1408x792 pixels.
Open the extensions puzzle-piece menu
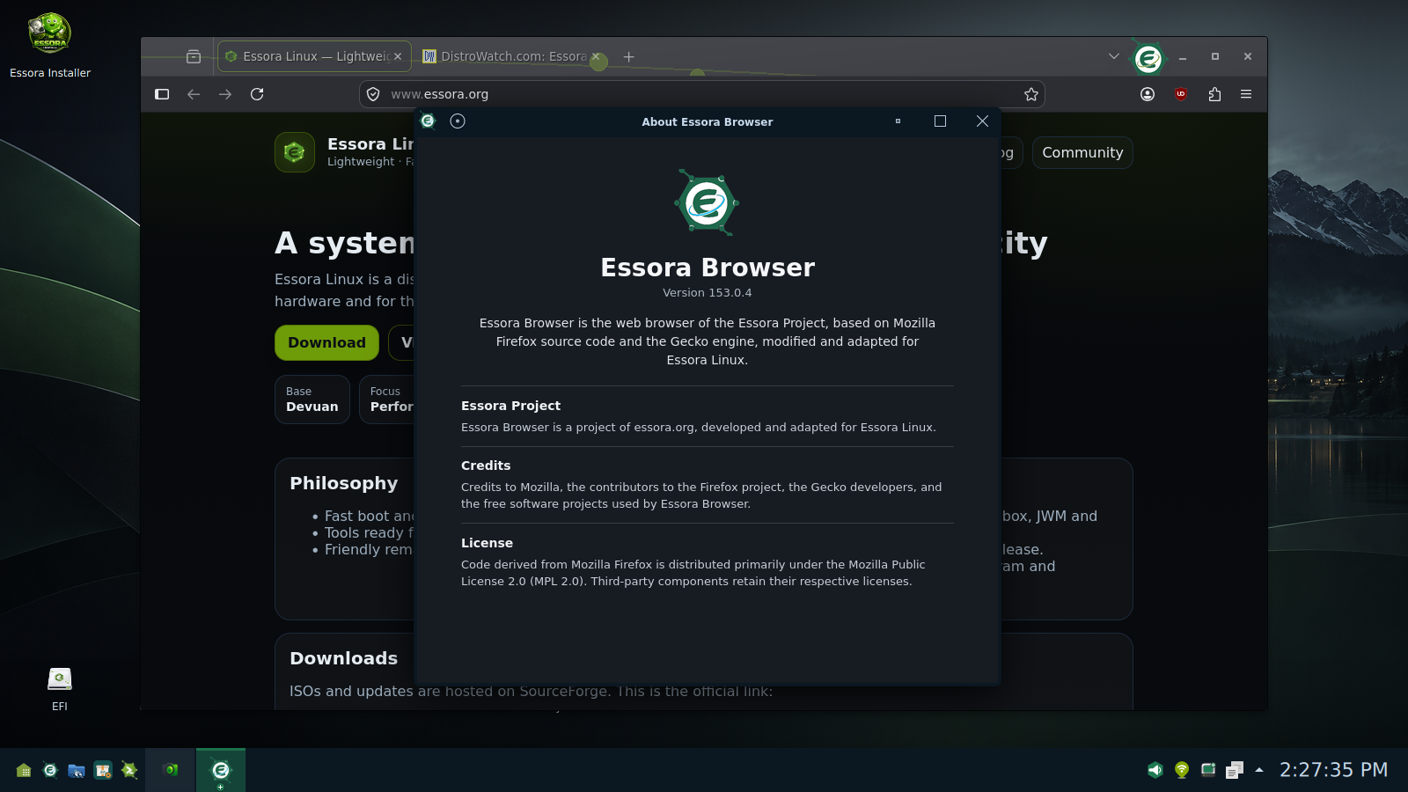pyautogui.click(x=1214, y=94)
